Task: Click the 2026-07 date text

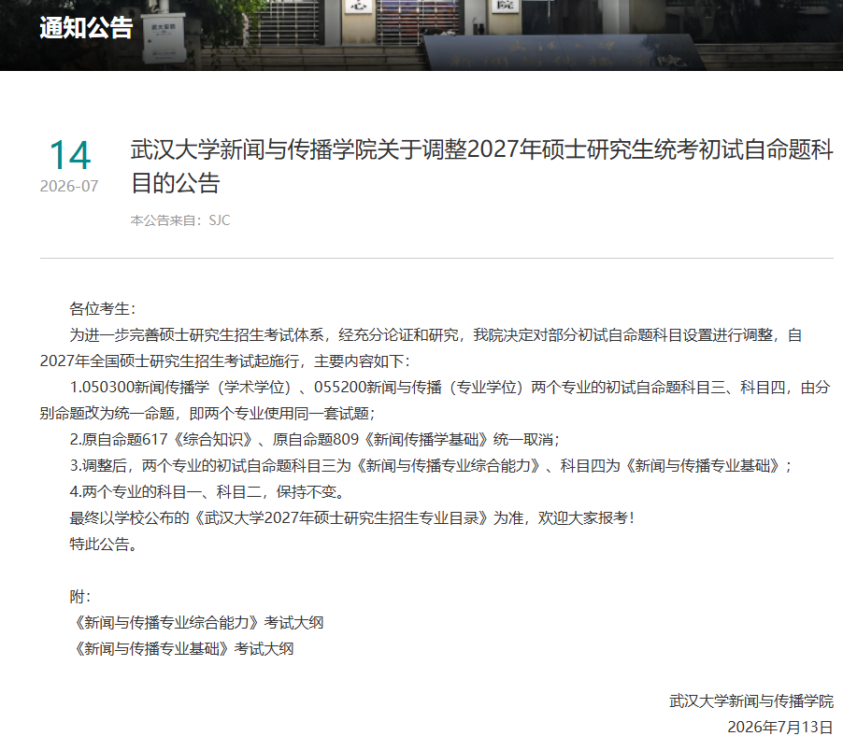Action: (x=69, y=186)
